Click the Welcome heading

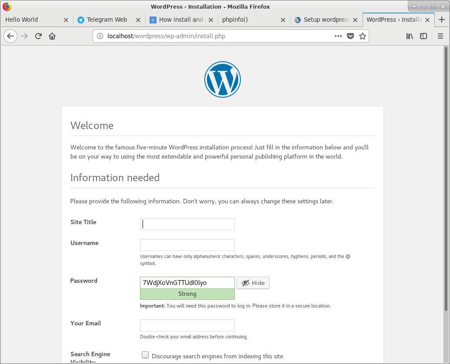click(92, 126)
